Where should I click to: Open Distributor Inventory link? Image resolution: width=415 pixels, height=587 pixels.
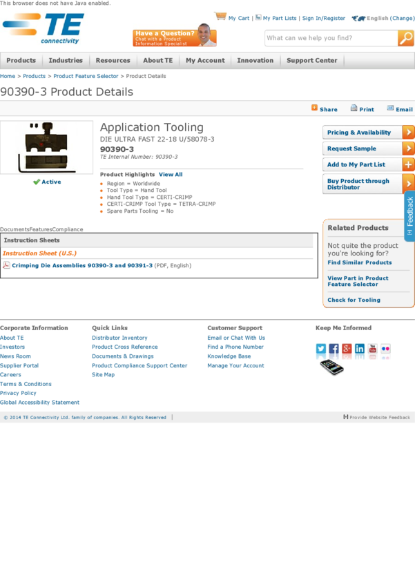119,338
